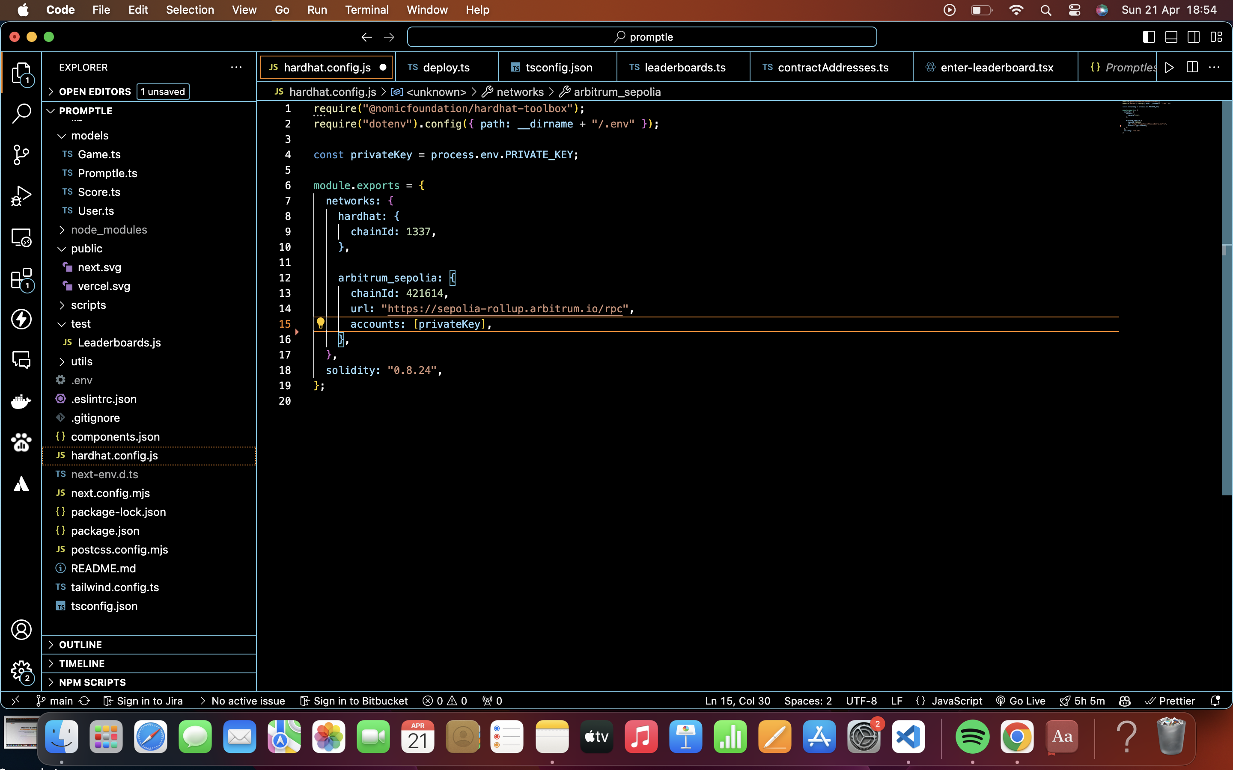
Task: Switch to the tsconfig.json tab
Action: (x=557, y=67)
